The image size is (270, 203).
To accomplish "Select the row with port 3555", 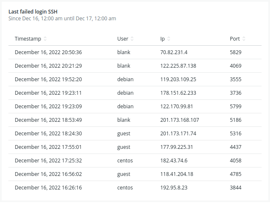I will (135, 80).
